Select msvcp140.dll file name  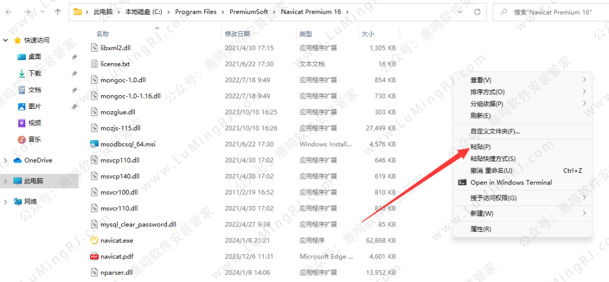tap(120, 176)
